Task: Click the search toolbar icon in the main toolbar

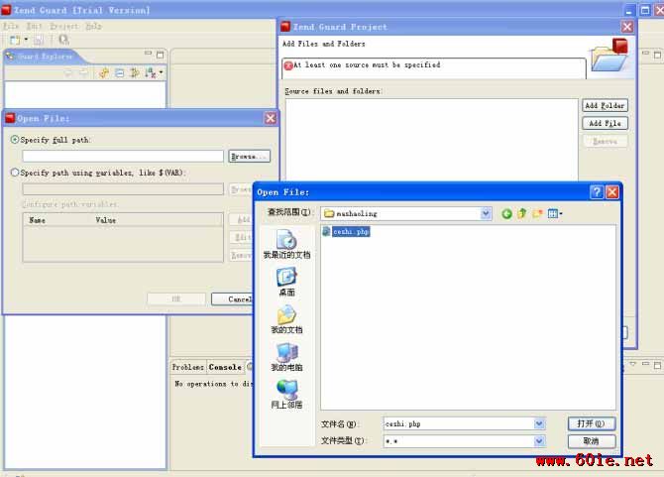Action: [63, 40]
